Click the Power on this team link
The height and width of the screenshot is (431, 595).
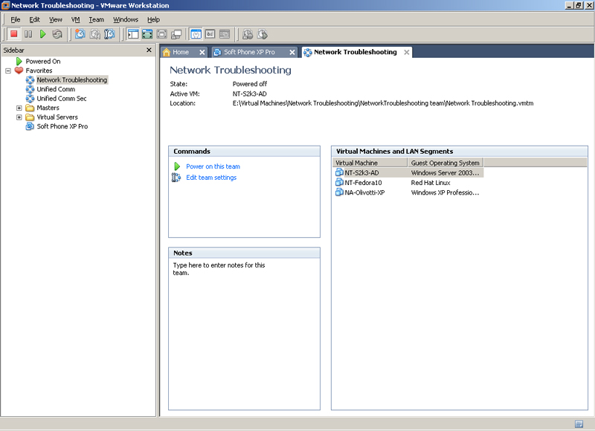pos(213,166)
